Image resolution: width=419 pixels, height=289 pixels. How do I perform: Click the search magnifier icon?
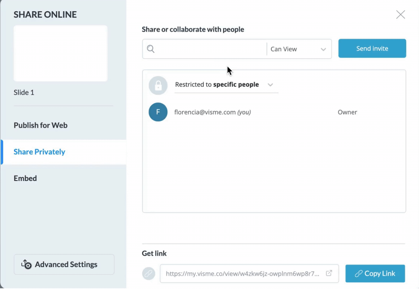click(x=150, y=48)
